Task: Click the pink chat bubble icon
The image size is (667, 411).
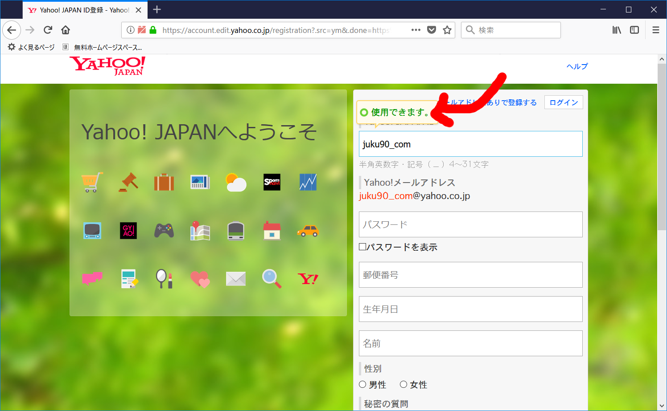Action: tap(92, 279)
